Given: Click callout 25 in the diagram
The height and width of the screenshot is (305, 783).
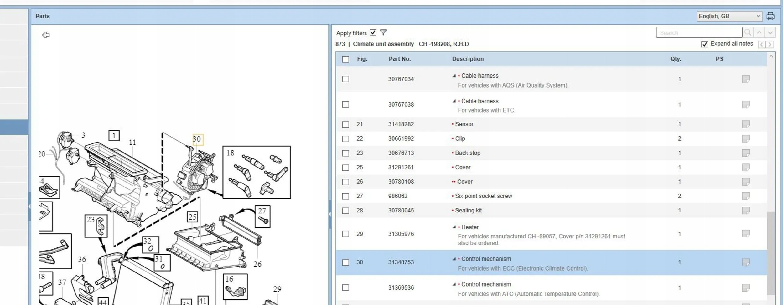Looking at the screenshot, I should (193, 217).
